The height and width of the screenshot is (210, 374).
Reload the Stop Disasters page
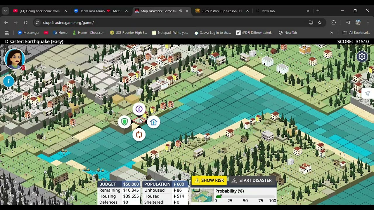26,22
